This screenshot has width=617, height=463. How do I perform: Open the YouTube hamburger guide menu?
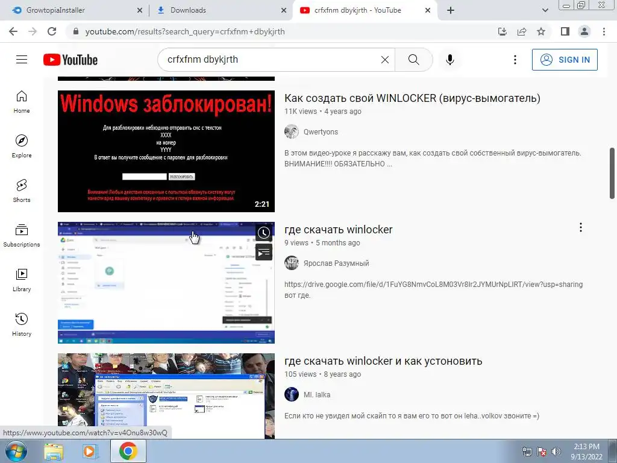point(22,60)
